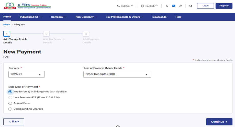Open the Call Us dropdown

click(125, 6)
